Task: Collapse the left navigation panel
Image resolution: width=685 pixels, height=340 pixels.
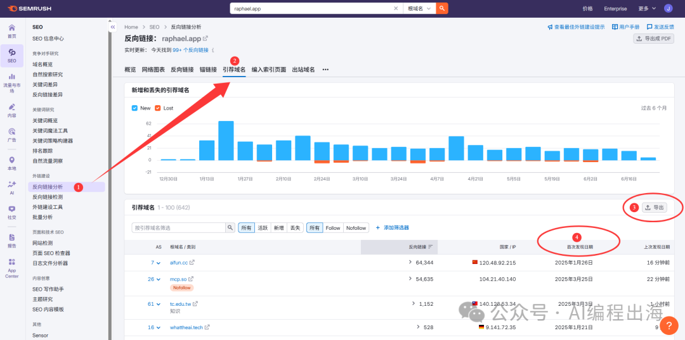Action: 113,27
